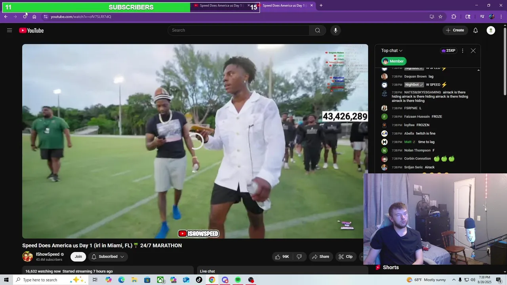Open Chrome from the taskbar
Viewport: 507px width, 285px height.
(212, 280)
